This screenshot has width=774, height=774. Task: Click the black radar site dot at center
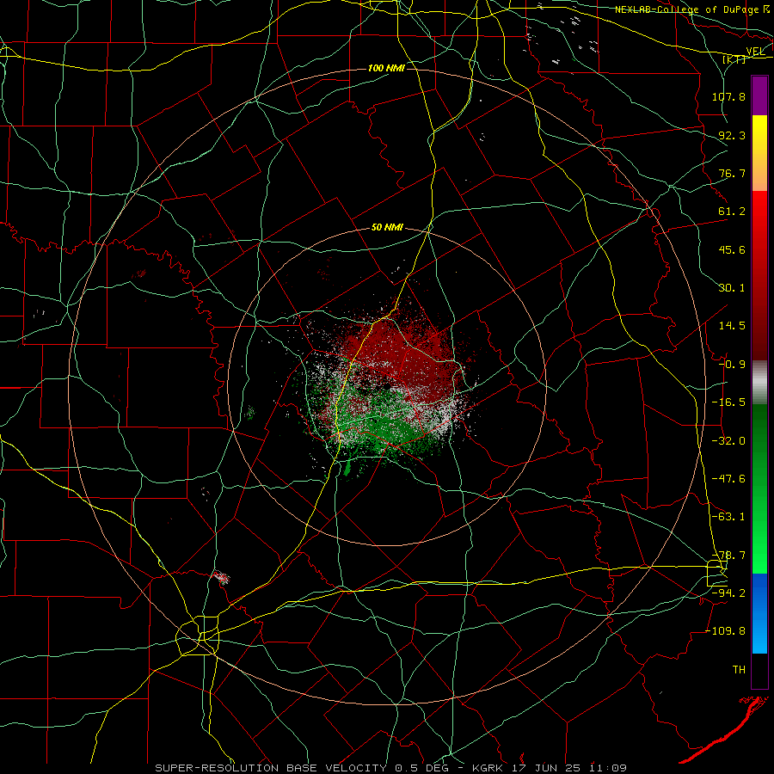(389, 385)
